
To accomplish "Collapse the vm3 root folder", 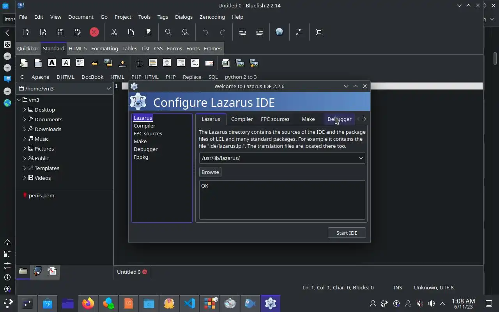I will [19, 100].
